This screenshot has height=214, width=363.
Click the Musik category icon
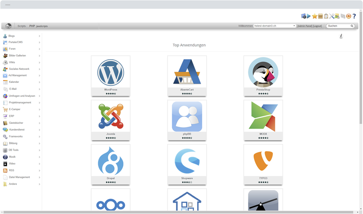pos(5,157)
